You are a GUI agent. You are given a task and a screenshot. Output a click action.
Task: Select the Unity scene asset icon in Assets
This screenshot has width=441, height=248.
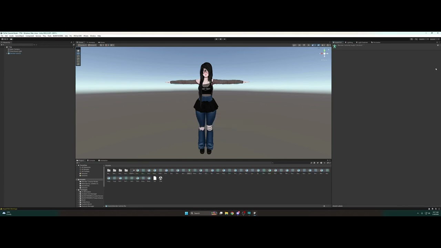tap(161, 178)
